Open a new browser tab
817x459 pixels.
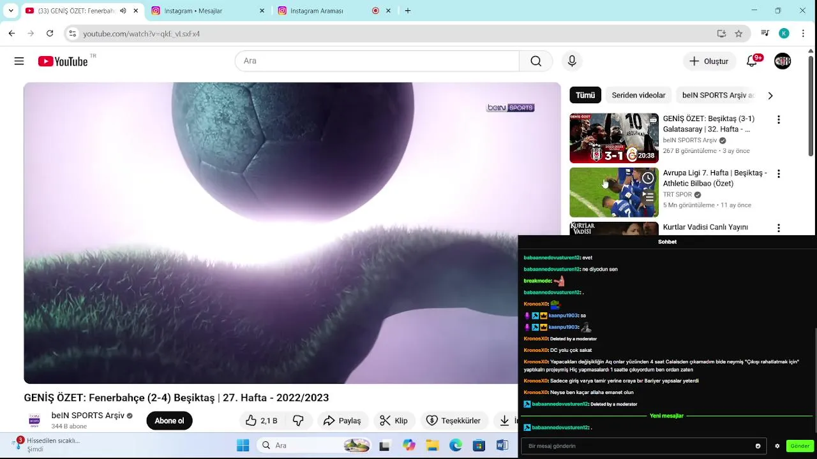click(408, 11)
